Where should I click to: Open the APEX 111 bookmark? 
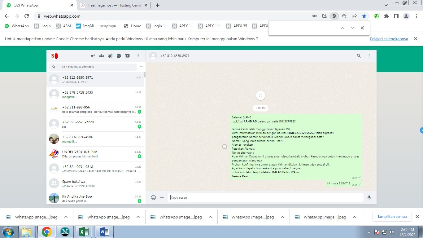click(210, 26)
